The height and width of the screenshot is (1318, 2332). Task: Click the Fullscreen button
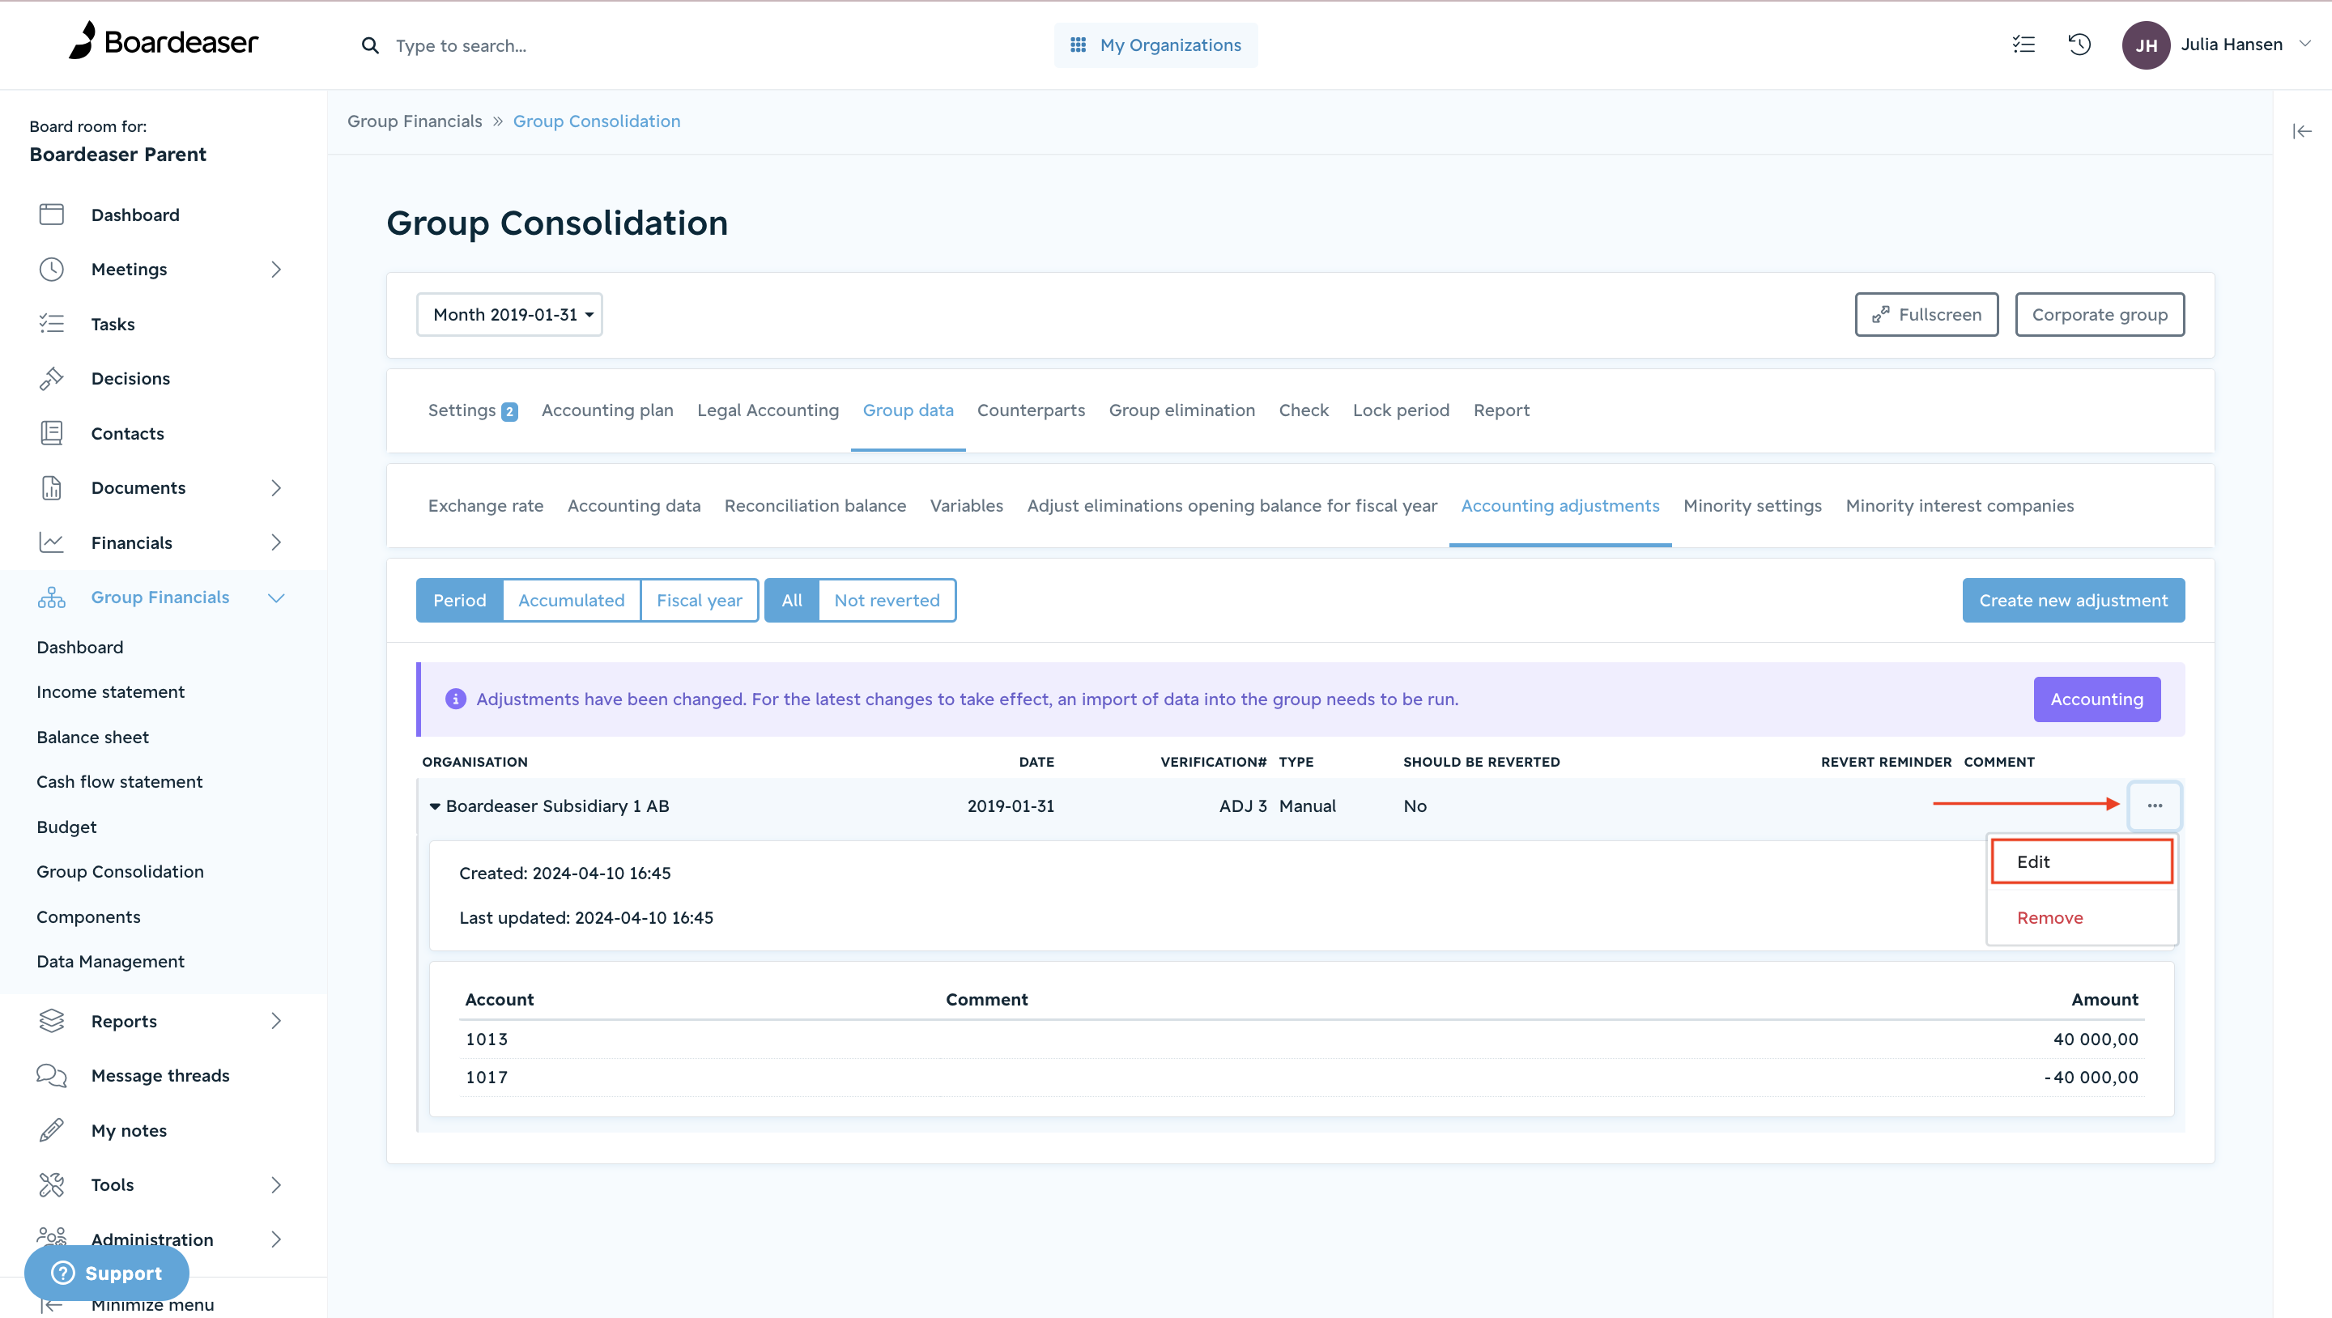(1926, 315)
